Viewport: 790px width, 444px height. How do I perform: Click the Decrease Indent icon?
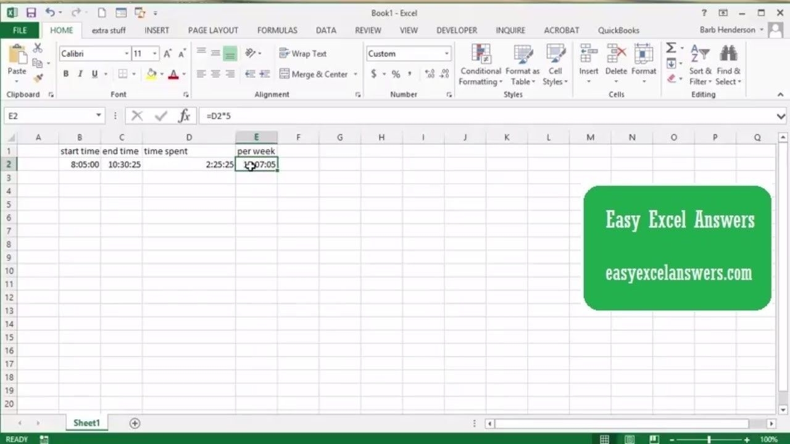point(250,74)
